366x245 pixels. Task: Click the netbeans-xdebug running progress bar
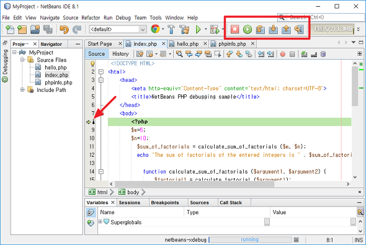tap(250, 239)
